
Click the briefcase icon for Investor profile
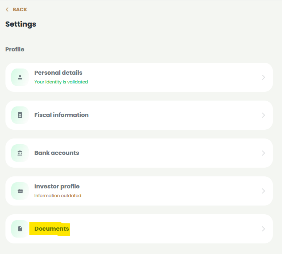pos(20,191)
